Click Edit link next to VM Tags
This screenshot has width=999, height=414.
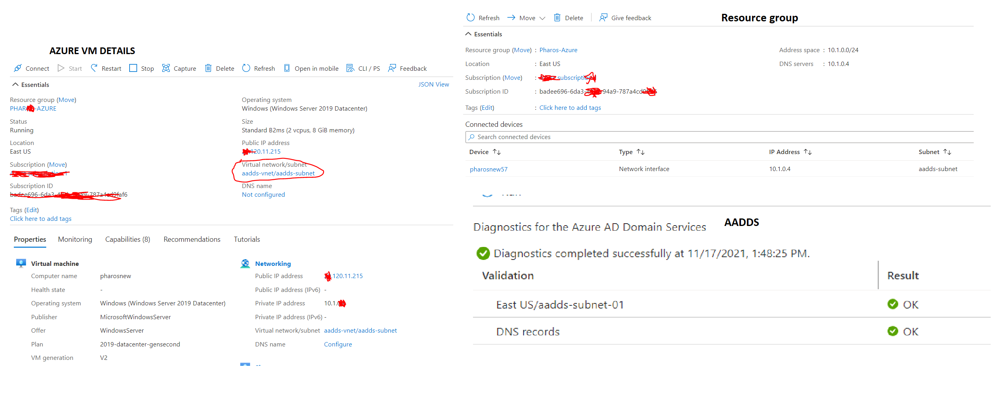(x=32, y=210)
